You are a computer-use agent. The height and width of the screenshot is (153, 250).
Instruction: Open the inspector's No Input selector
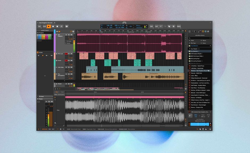(x=45, y=96)
